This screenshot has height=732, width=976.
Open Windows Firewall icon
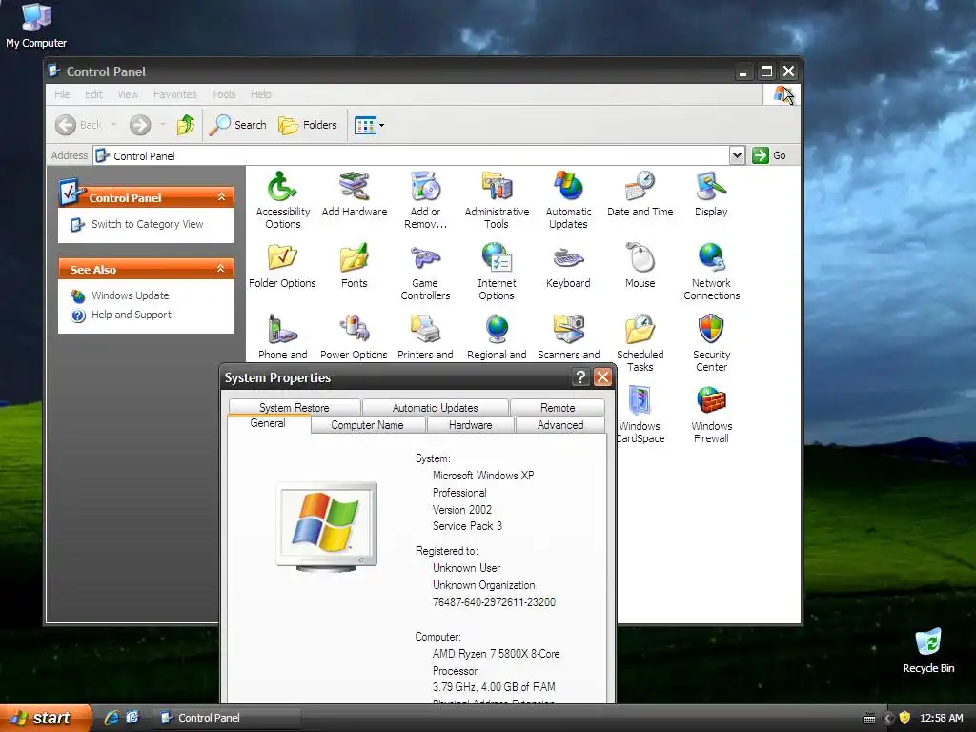coord(711,415)
